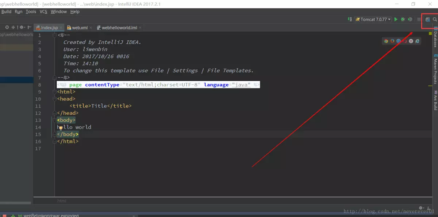
Task: Close the index.jsp tab
Action: tap(61, 28)
